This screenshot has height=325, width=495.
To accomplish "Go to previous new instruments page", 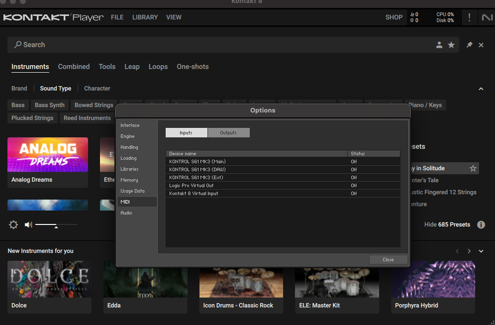I will [x=457, y=251].
